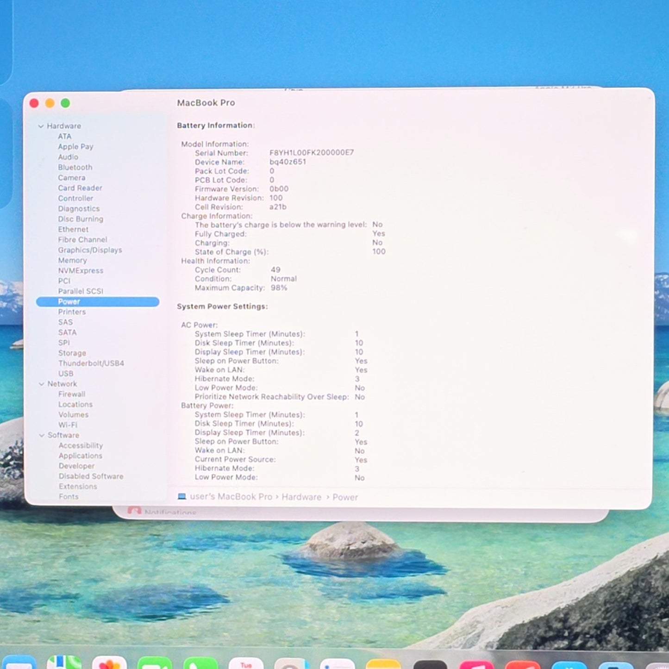Viewport: 669px width, 669px height.
Task: Collapse the Network section chevron
Action: point(42,384)
